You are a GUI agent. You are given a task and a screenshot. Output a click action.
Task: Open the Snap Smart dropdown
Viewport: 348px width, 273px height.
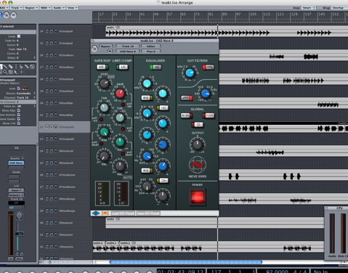point(309,8)
